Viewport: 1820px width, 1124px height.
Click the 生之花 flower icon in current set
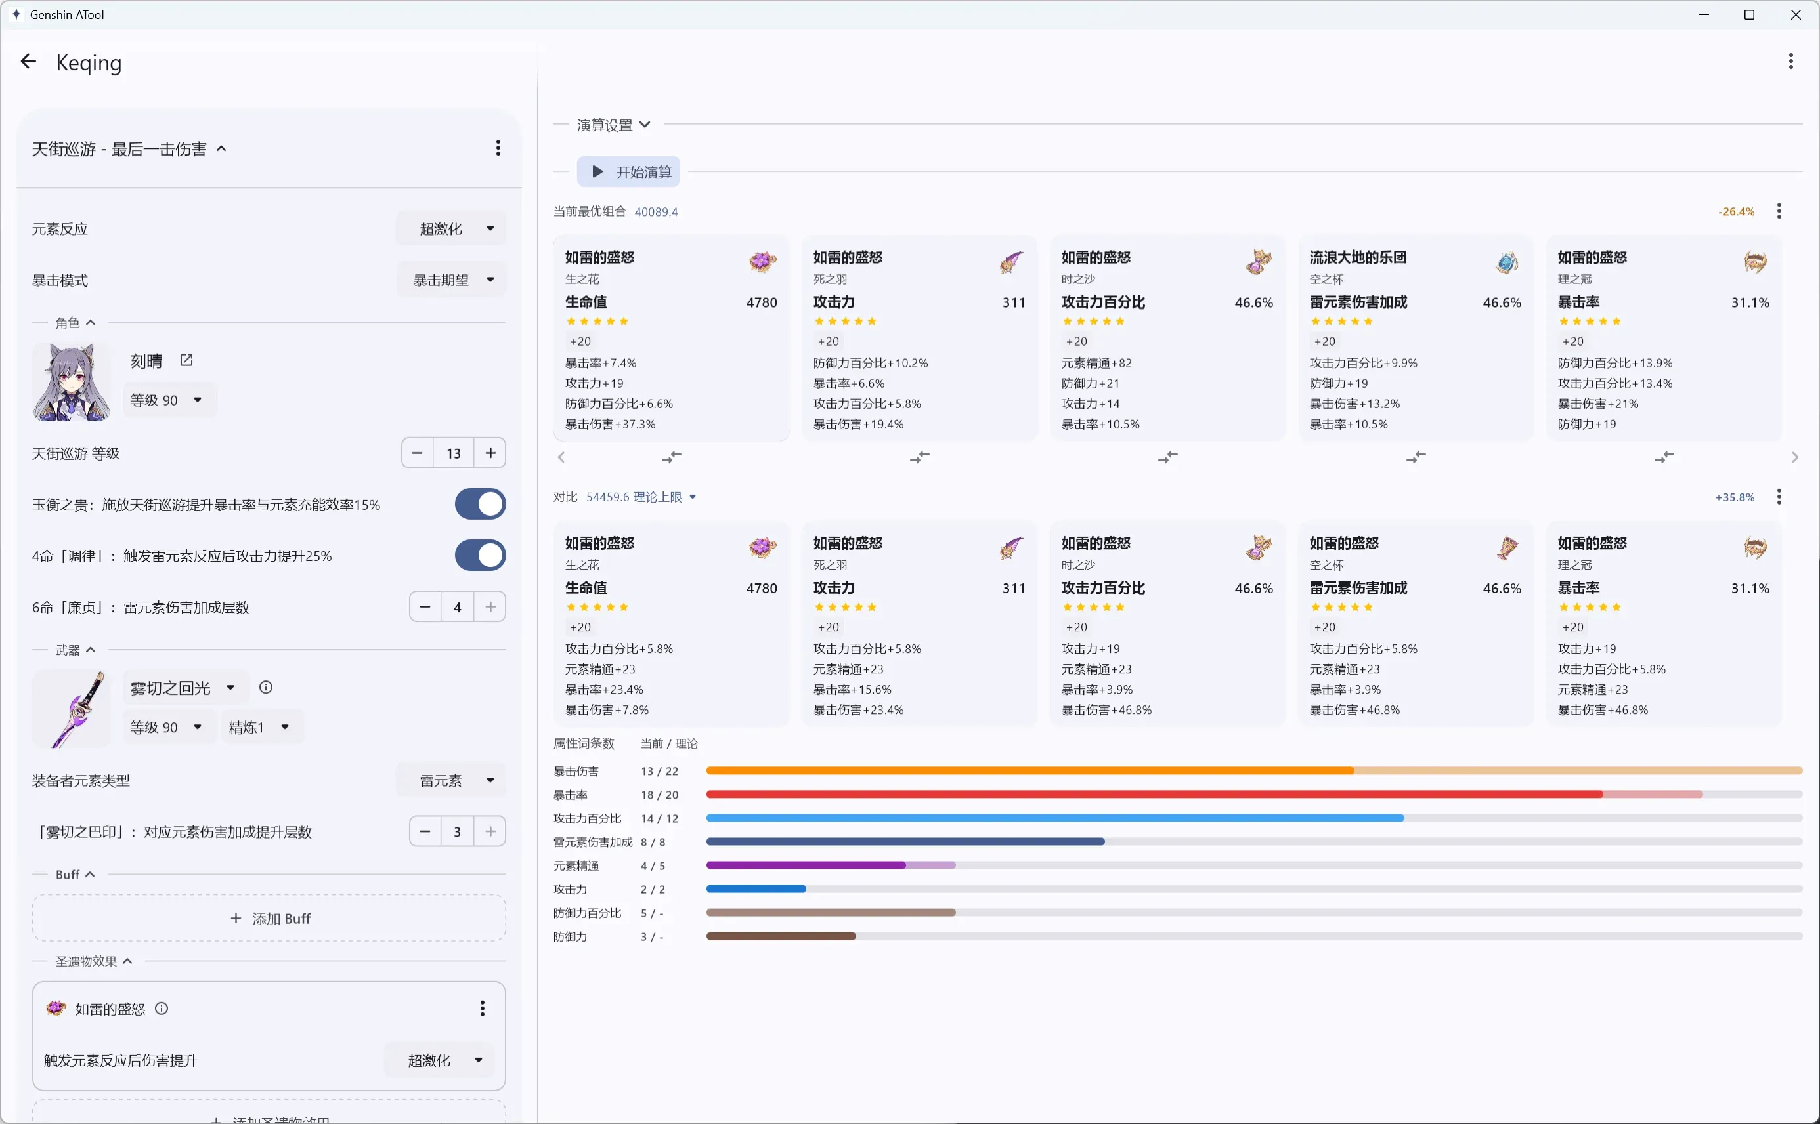762,262
